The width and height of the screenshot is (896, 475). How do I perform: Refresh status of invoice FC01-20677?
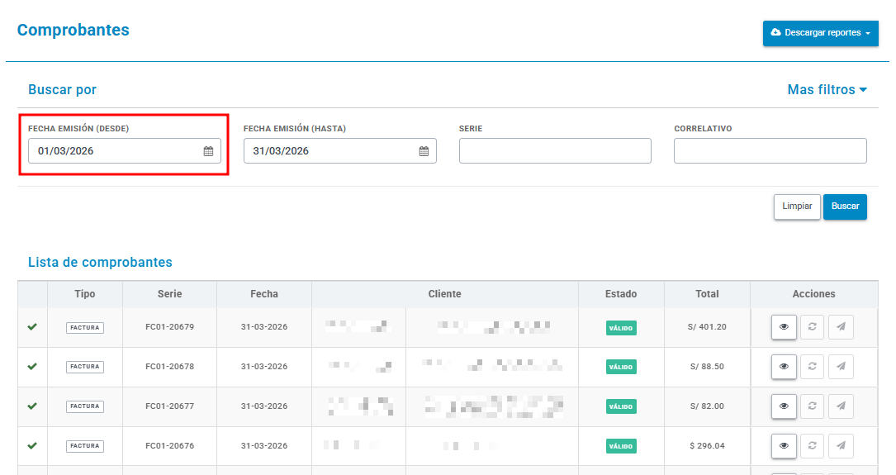[812, 406]
